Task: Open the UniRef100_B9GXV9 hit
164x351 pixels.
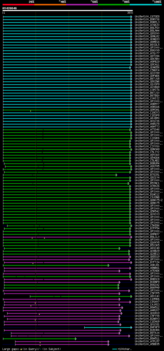Action: click(147, 50)
